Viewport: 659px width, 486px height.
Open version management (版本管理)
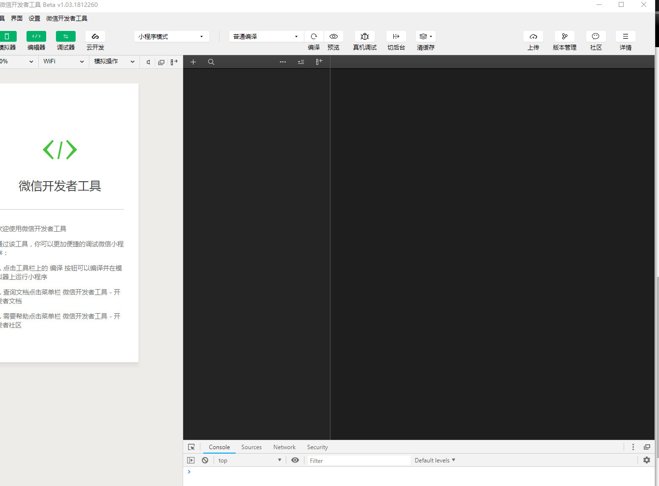coord(565,36)
